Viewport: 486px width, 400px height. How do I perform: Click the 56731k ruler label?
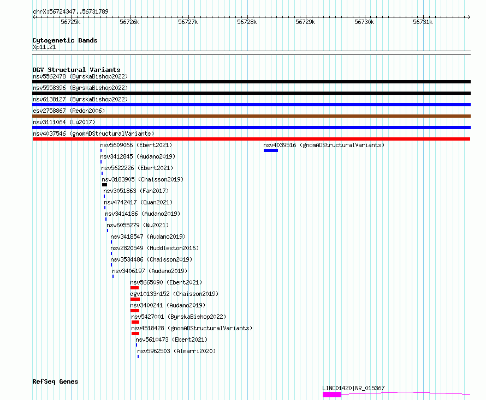(x=423, y=22)
